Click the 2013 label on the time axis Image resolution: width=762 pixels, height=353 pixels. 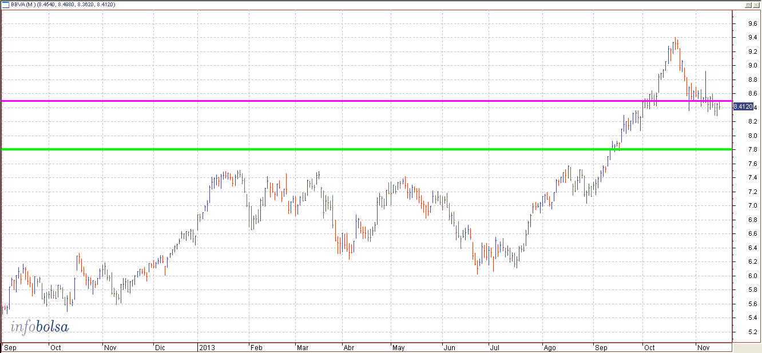206,347
